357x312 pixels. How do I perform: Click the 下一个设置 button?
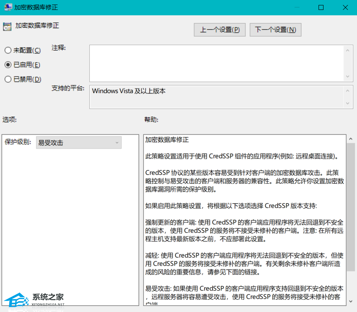point(275,29)
